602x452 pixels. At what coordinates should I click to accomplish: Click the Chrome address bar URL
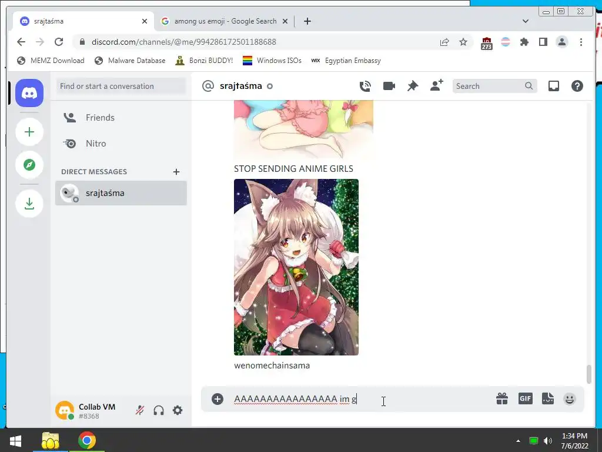184,42
